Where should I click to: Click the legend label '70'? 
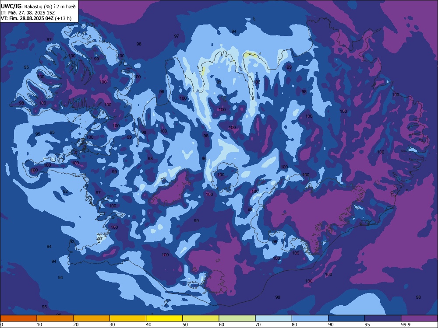pyautogui.click(x=258, y=325)
